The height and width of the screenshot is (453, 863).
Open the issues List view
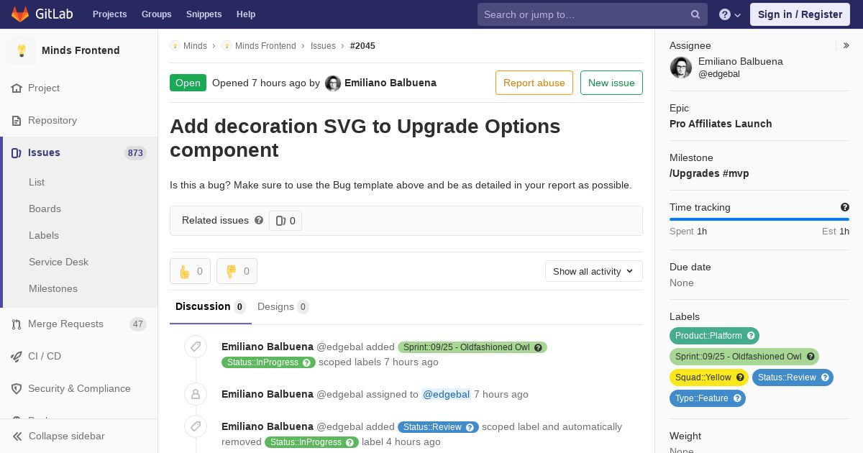37,182
